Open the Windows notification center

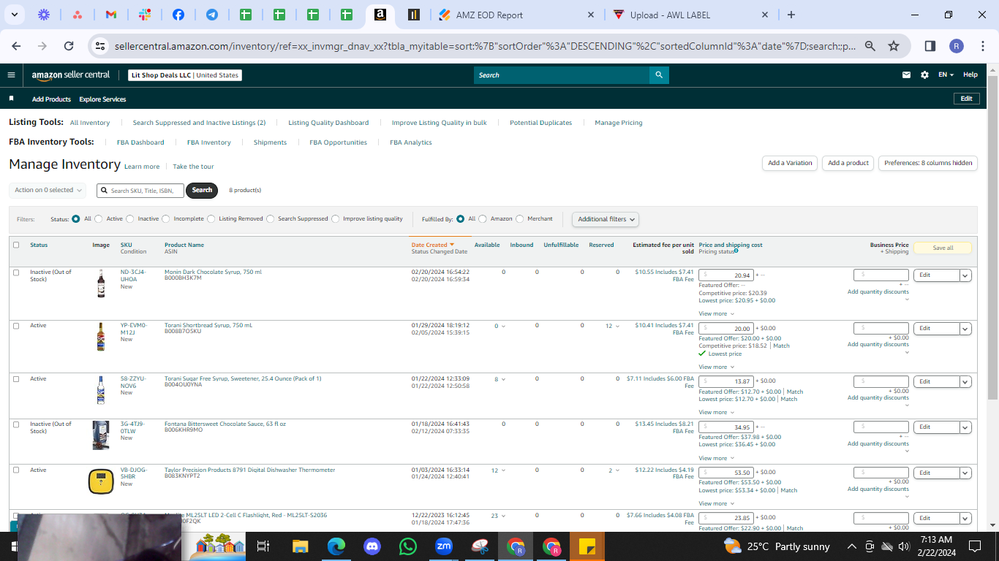974,546
